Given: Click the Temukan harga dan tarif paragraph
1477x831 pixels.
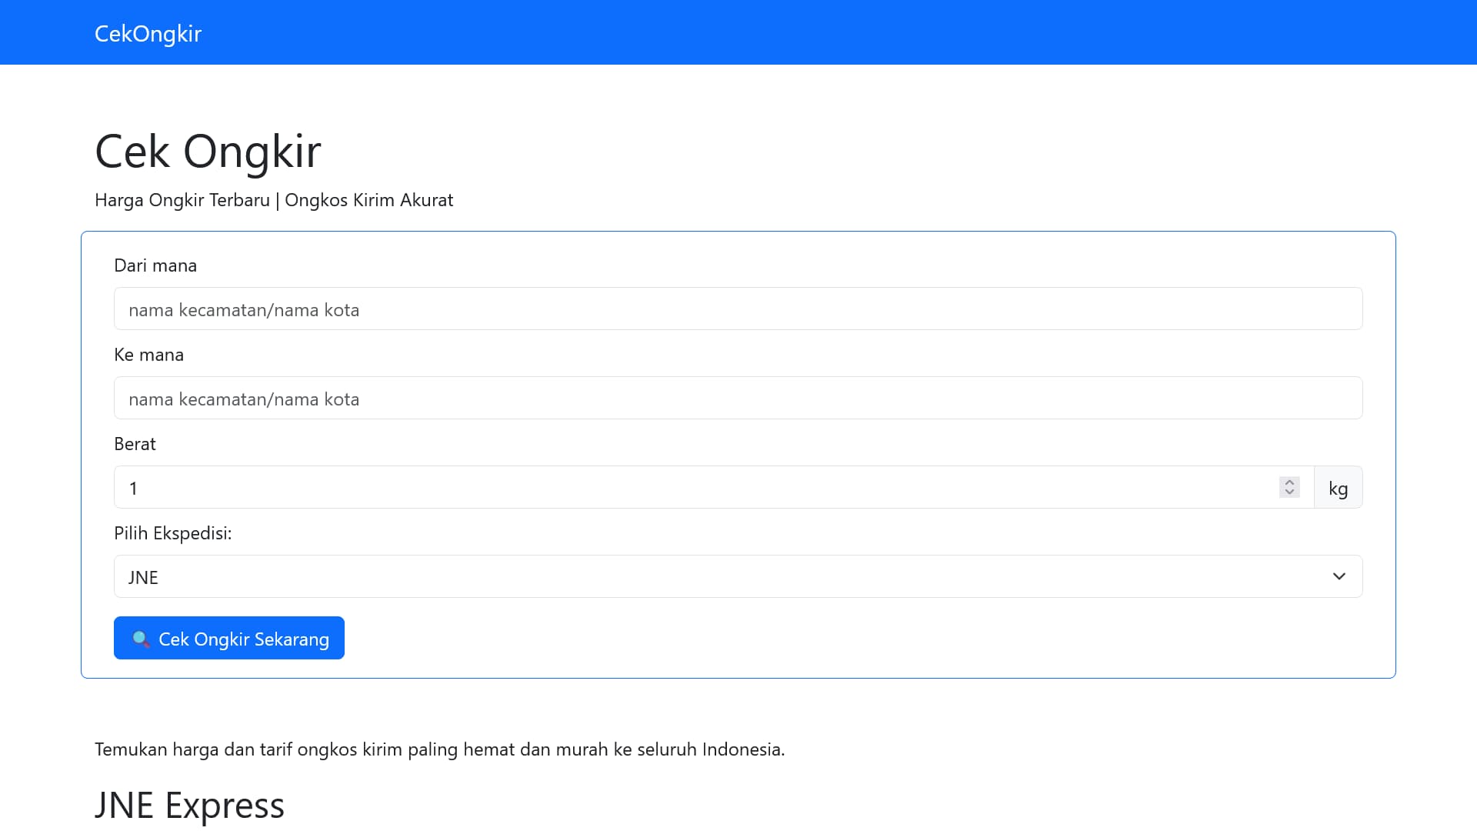Looking at the screenshot, I should [439, 749].
